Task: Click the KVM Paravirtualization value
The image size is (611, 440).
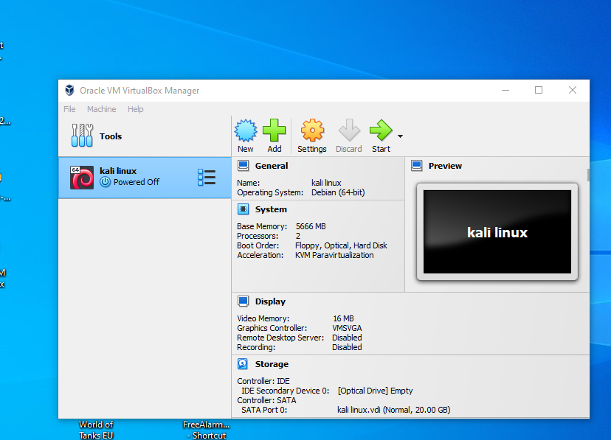Action: (x=334, y=255)
